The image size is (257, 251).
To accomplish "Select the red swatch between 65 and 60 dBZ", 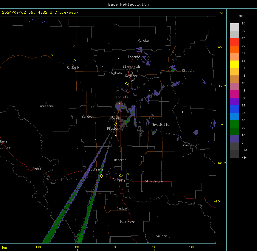I will pos(234,42).
